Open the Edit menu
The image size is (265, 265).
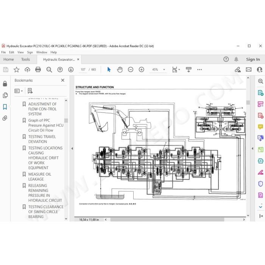[x=11, y=52]
